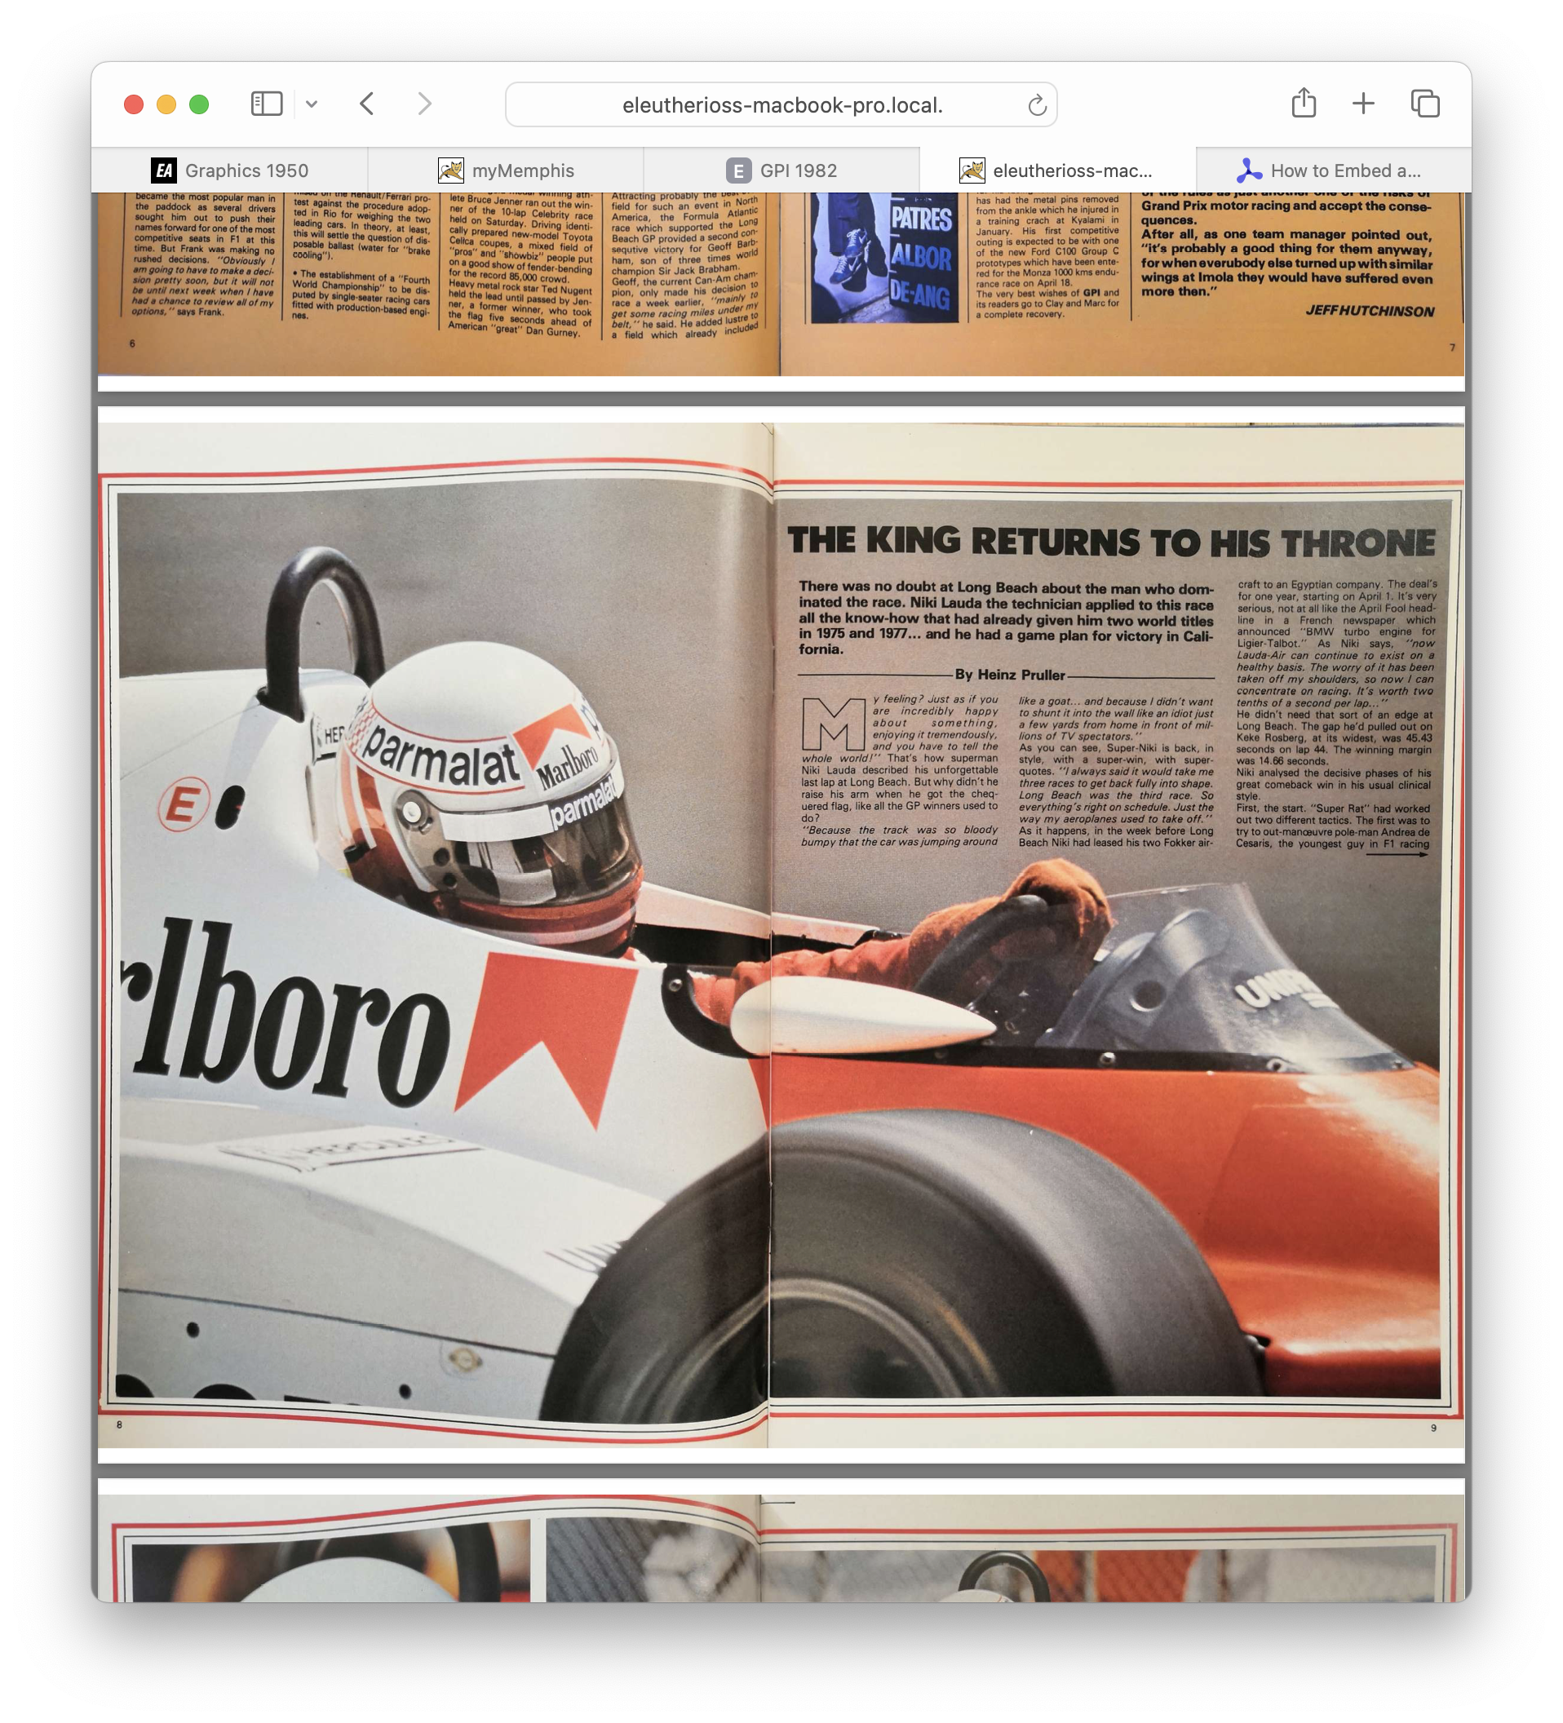Toggle the Safari sidebar
This screenshot has height=1723, width=1563.
click(x=266, y=104)
